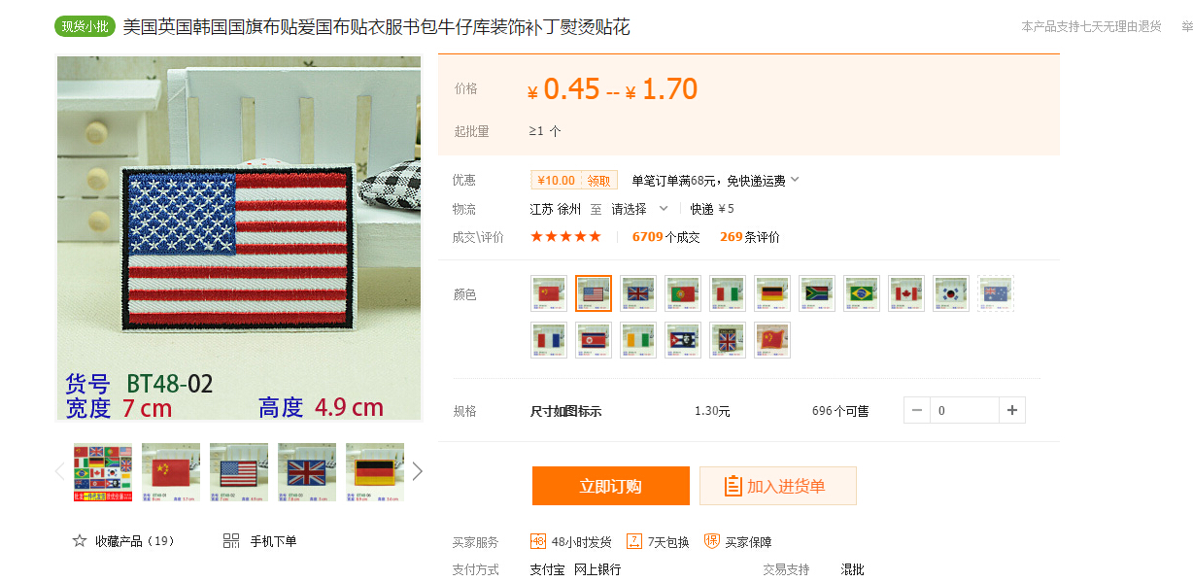Click the orange 立即订购 button

tap(611, 486)
